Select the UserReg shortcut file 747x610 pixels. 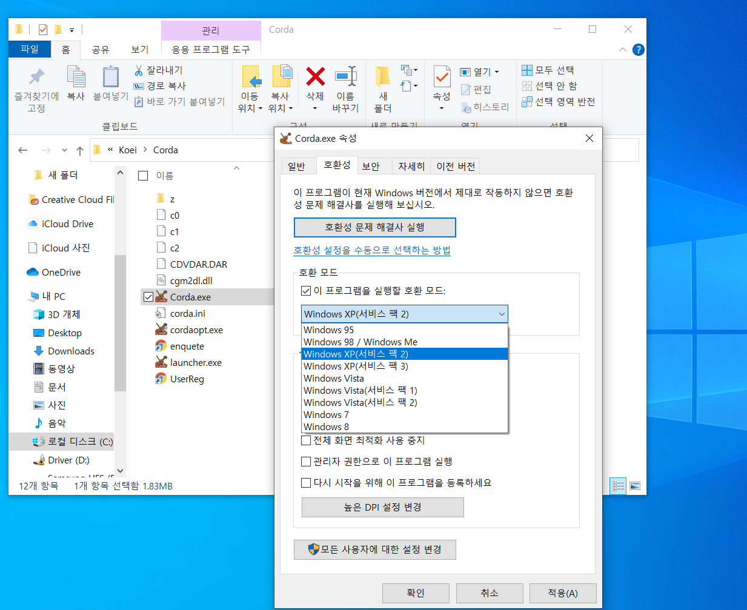[x=187, y=379]
